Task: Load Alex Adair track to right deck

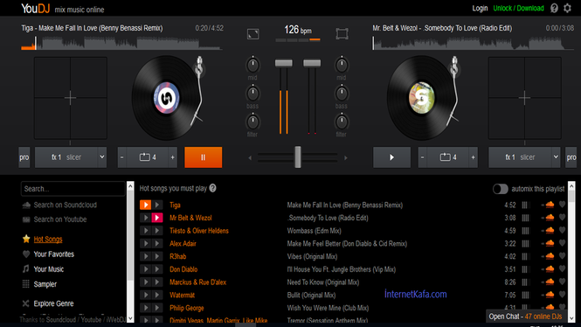Action: (157, 244)
